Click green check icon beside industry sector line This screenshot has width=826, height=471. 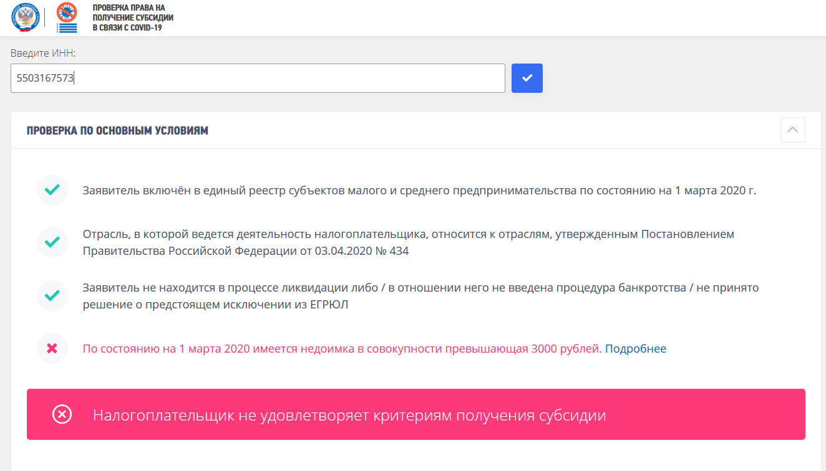[52, 242]
